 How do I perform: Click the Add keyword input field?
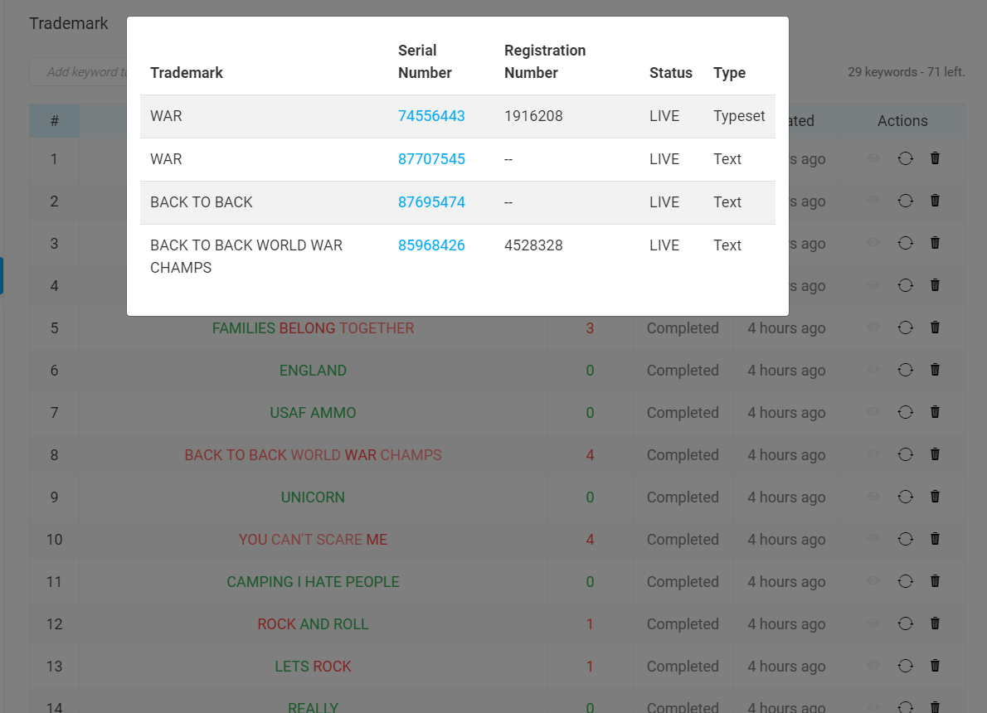click(79, 72)
